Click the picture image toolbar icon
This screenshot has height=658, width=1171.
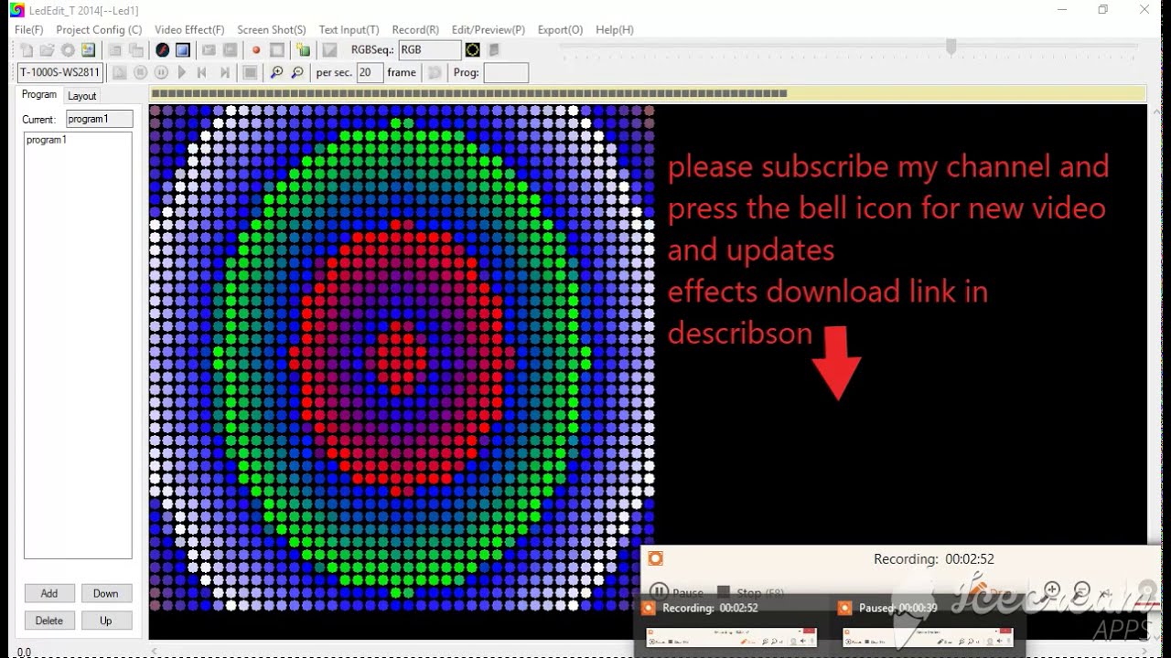coord(88,50)
